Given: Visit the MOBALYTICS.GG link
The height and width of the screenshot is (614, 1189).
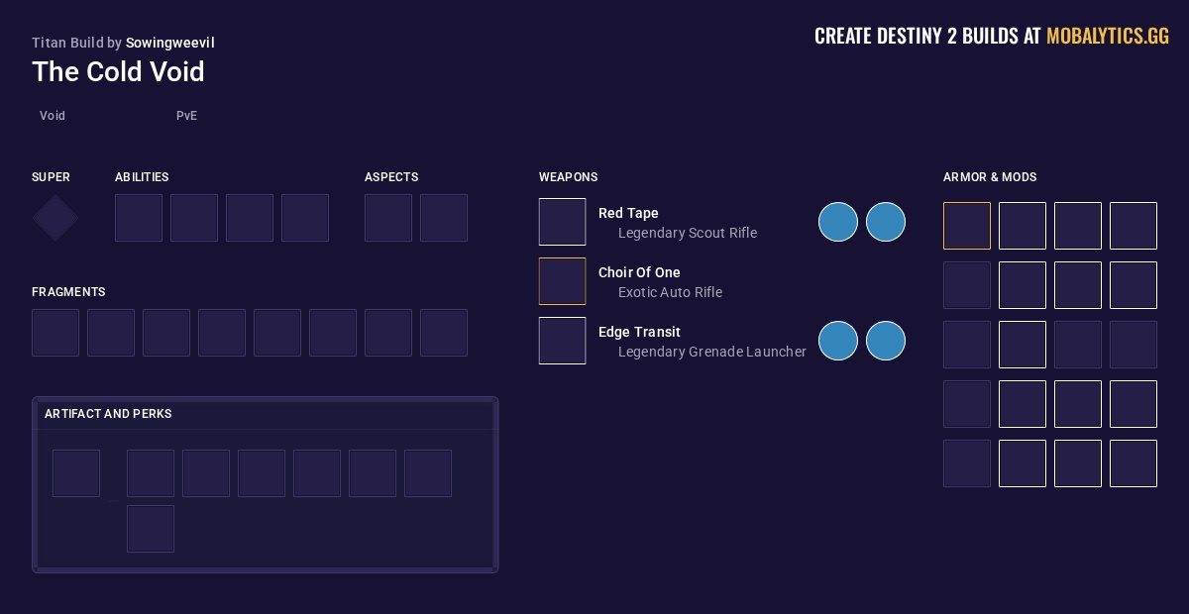Looking at the screenshot, I should (1108, 37).
